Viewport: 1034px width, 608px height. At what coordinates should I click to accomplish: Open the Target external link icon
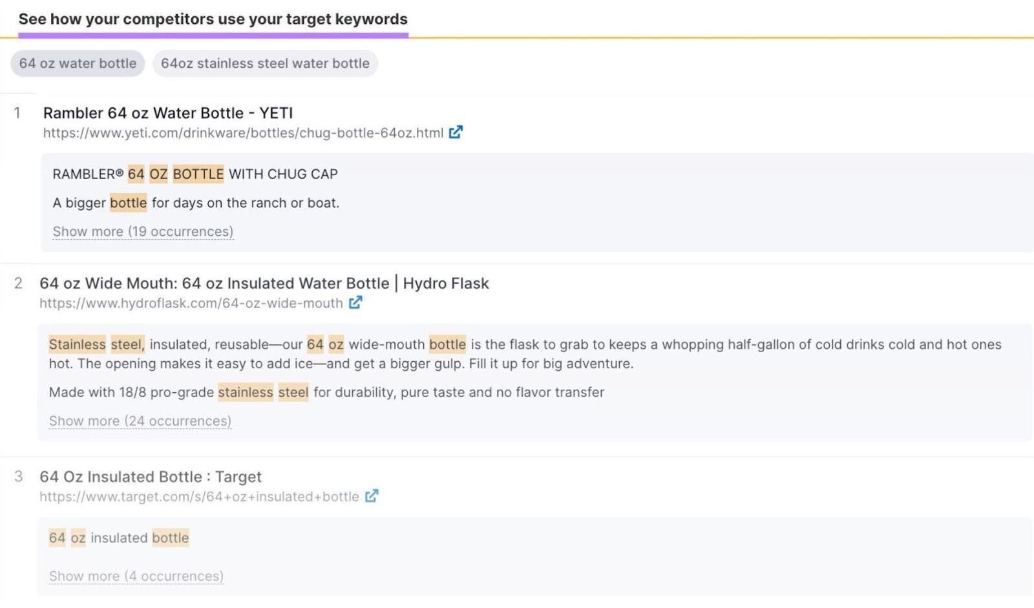point(372,496)
